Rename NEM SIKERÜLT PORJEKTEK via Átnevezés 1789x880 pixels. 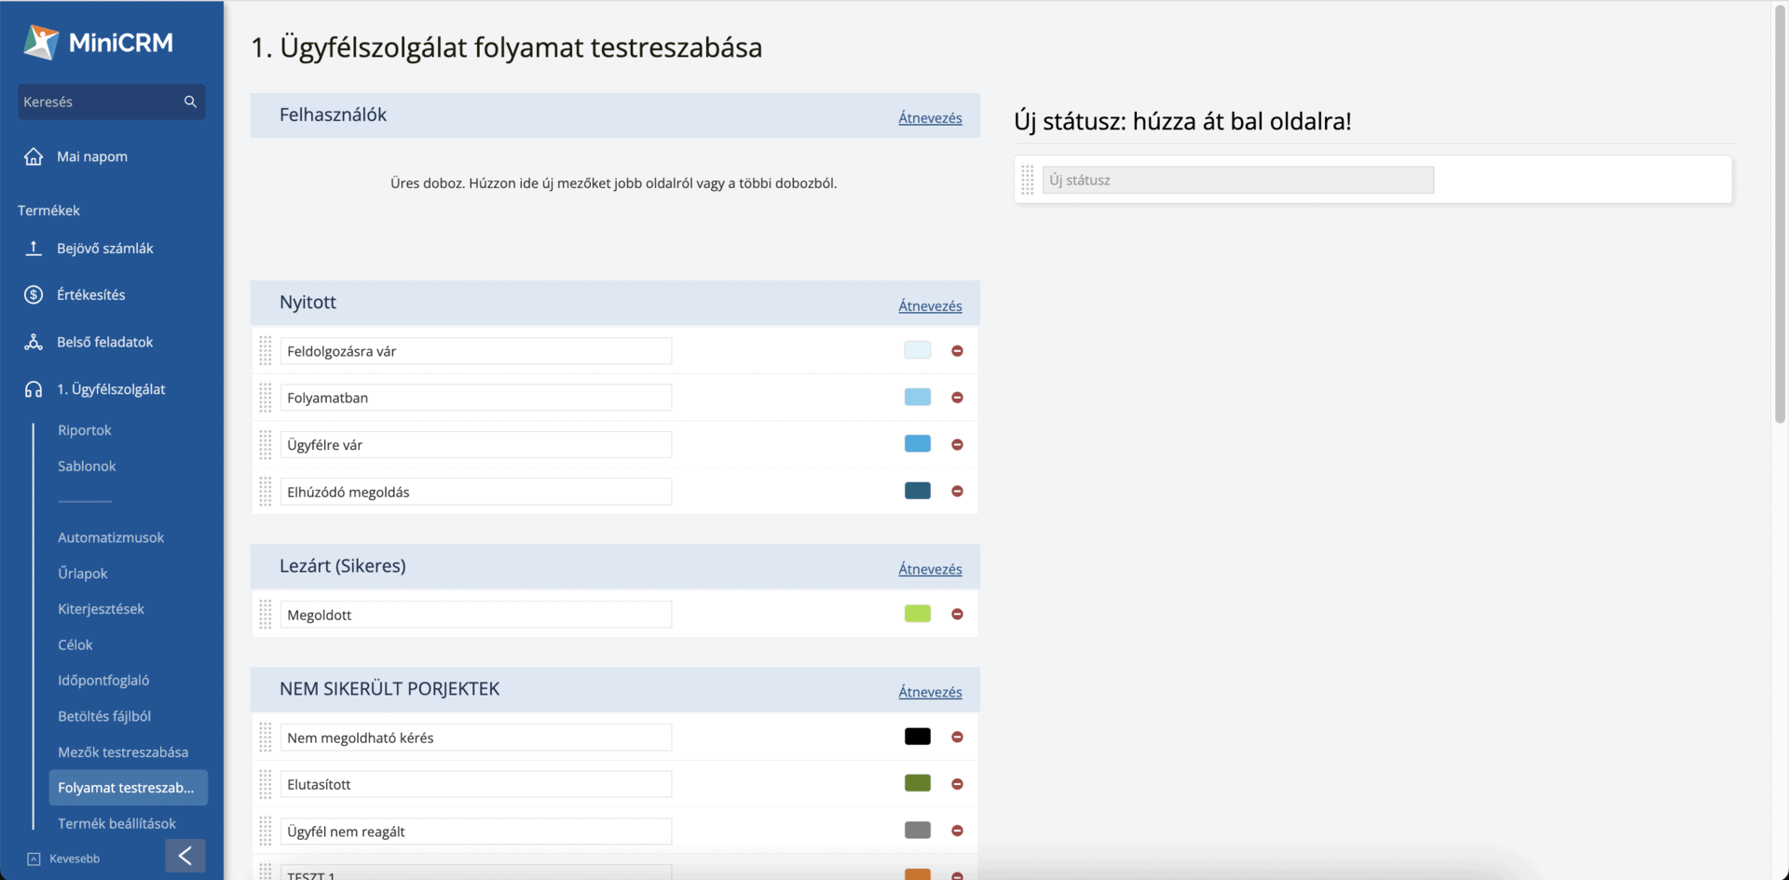[x=930, y=692]
